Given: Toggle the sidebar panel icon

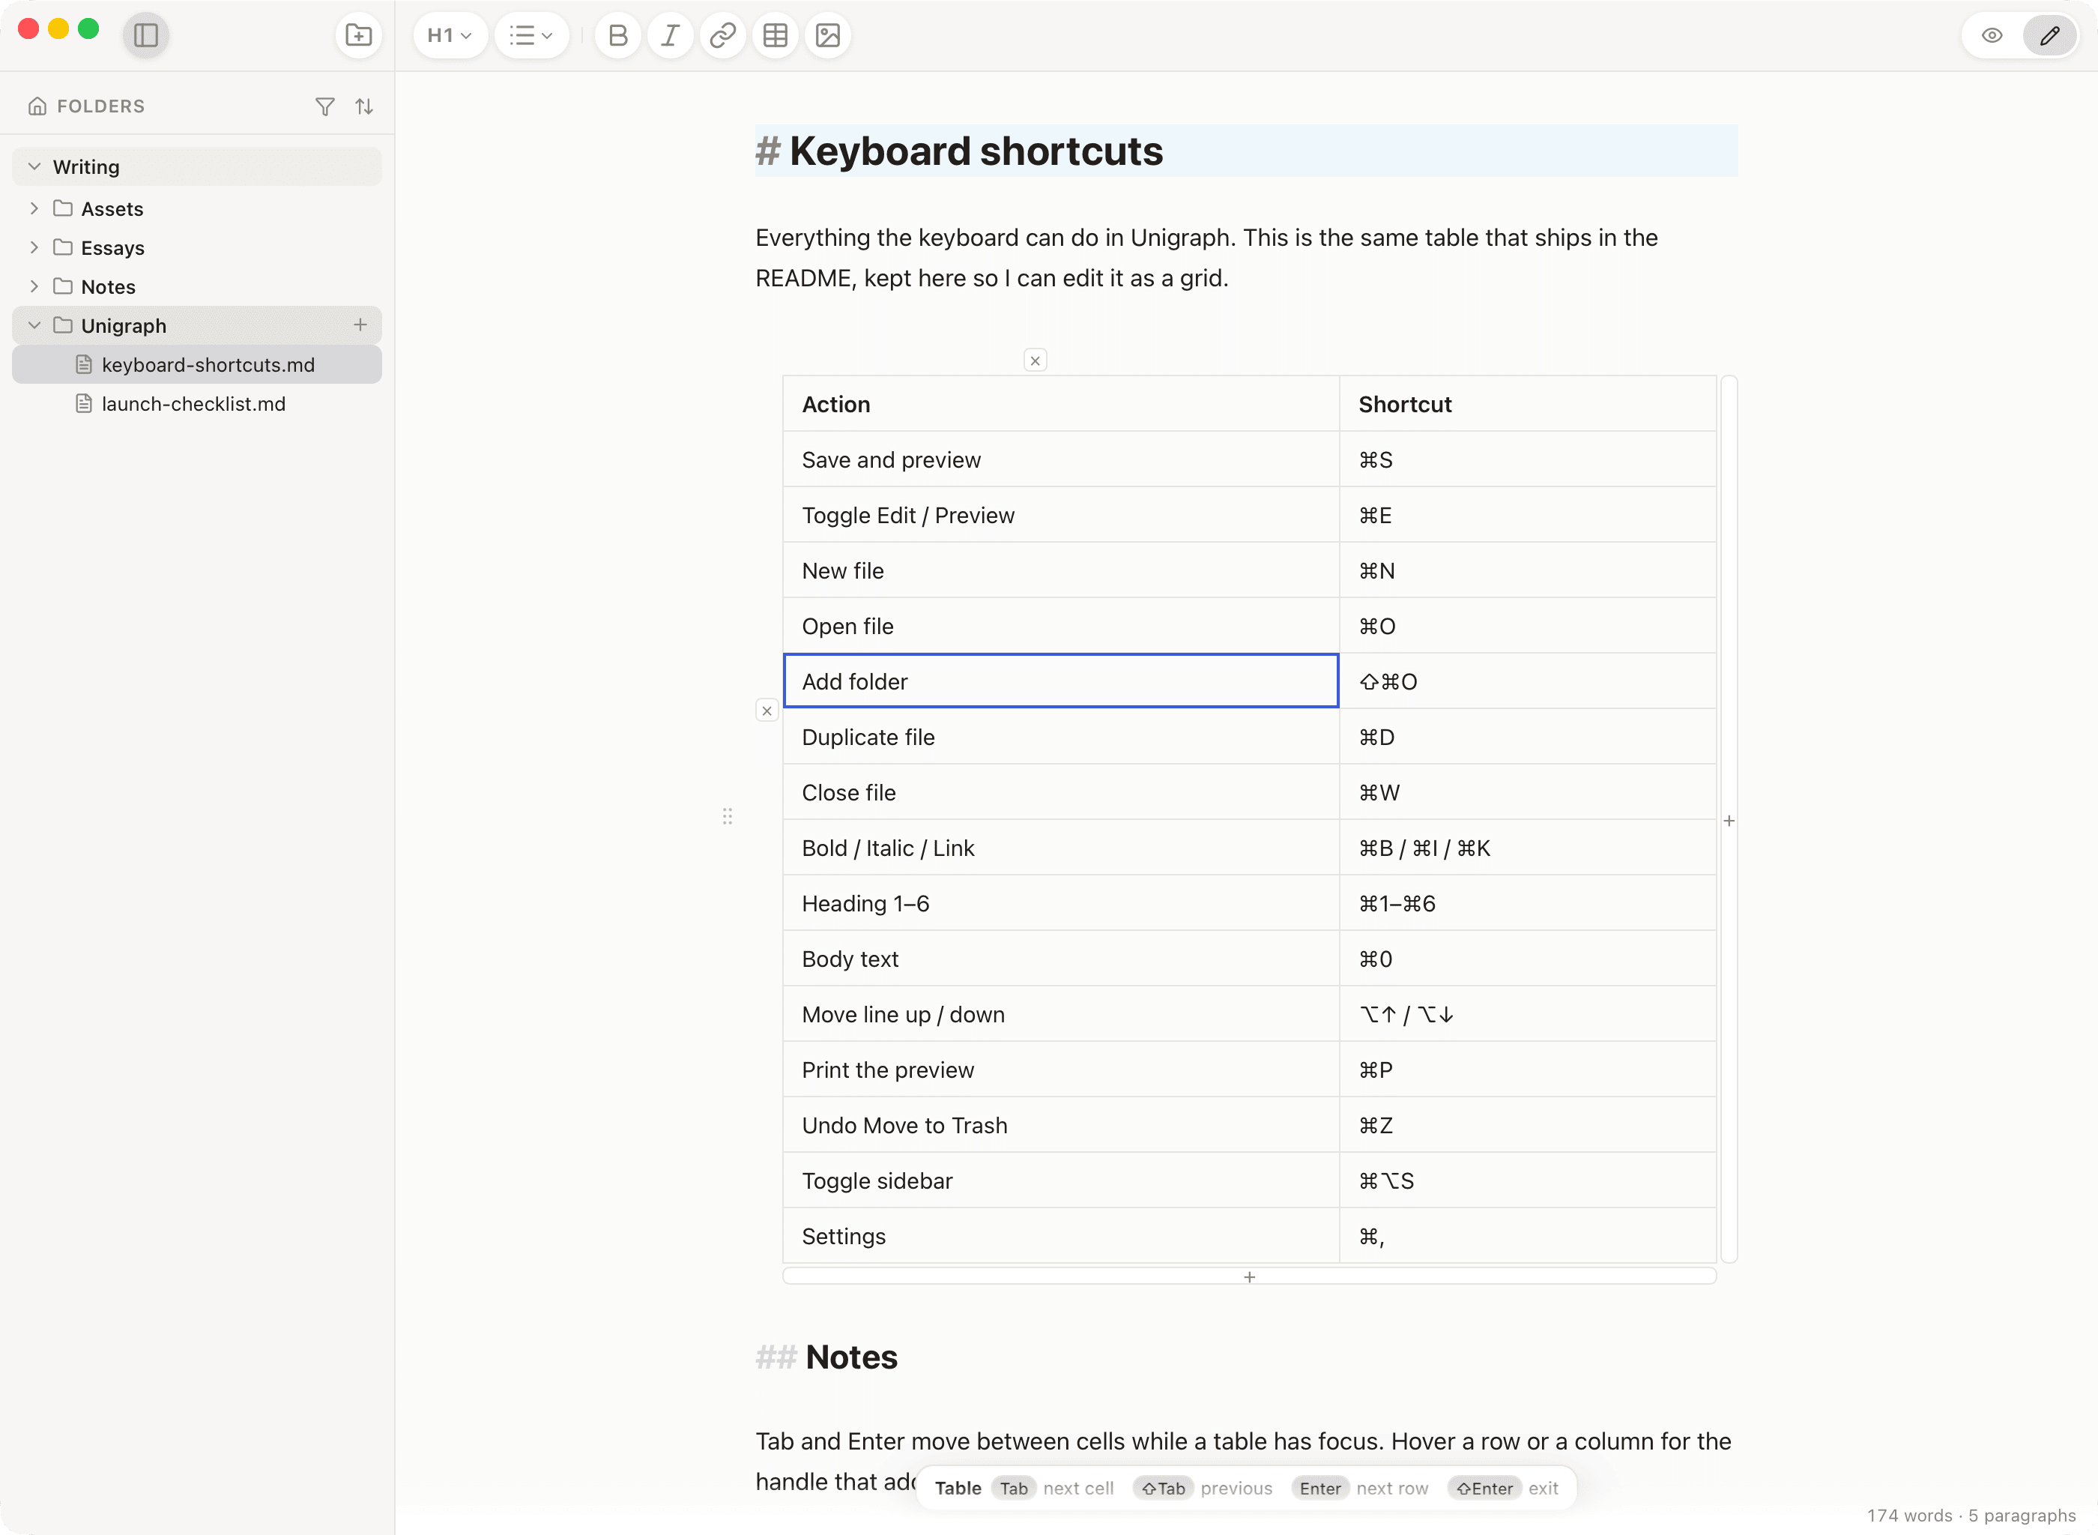Looking at the screenshot, I should click(146, 35).
